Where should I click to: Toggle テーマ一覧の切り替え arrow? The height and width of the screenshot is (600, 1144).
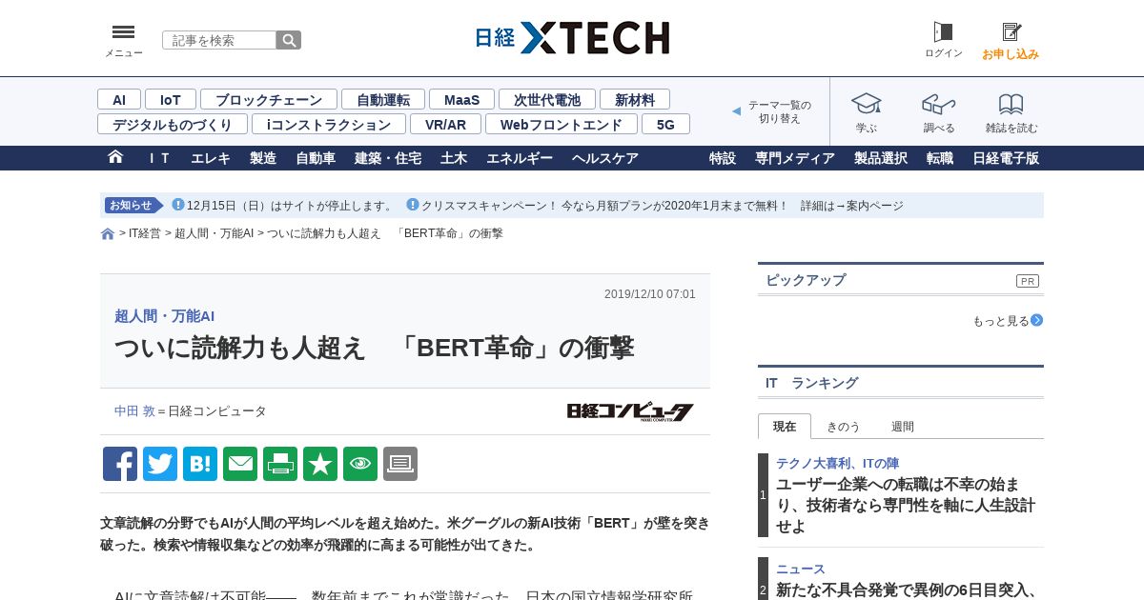[x=736, y=111]
